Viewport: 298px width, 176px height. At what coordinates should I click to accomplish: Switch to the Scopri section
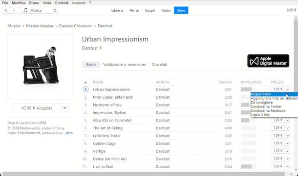(150, 10)
